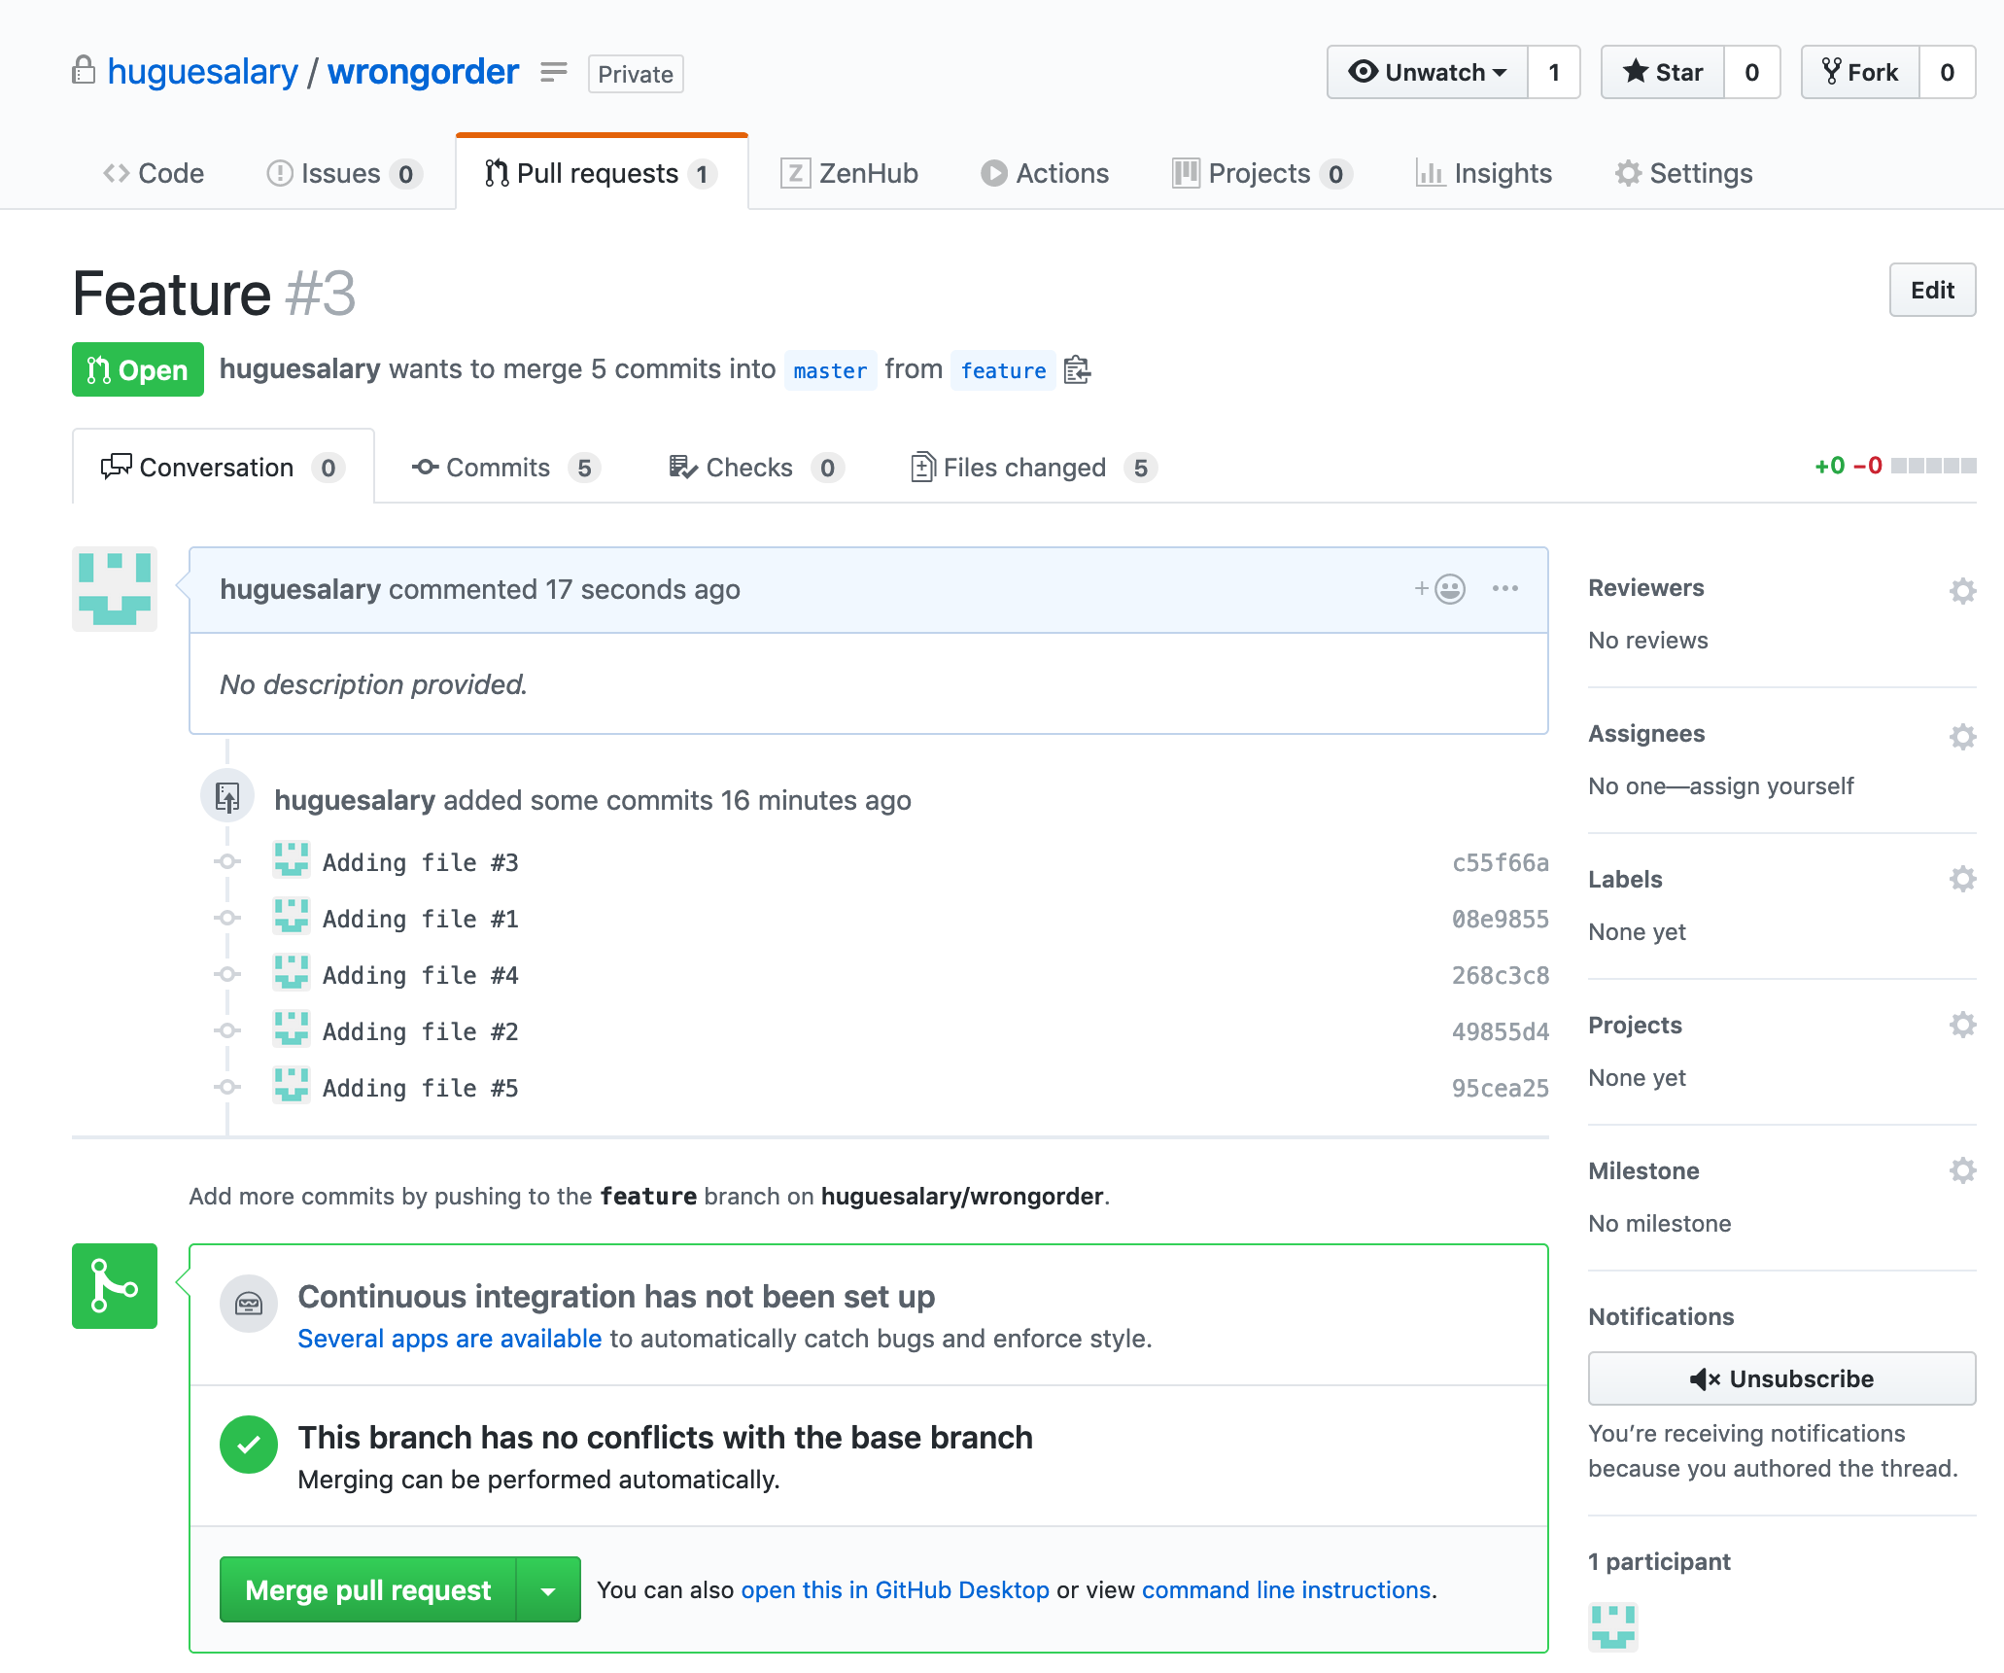Copy the feature branch name icon
Screen dimensions: 2004x1673
click(x=1077, y=369)
